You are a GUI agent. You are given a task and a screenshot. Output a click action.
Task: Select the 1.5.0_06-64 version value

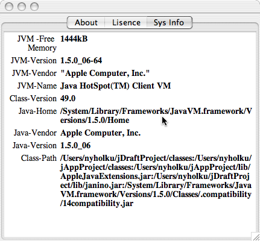[x=81, y=60]
